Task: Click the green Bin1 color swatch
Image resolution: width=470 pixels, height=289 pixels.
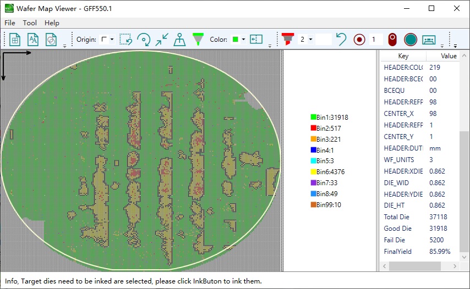Action: point(313,117)
